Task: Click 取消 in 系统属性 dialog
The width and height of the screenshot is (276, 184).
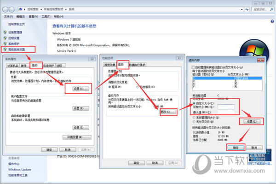Action: pyautogui.click(x=68, y=149)
